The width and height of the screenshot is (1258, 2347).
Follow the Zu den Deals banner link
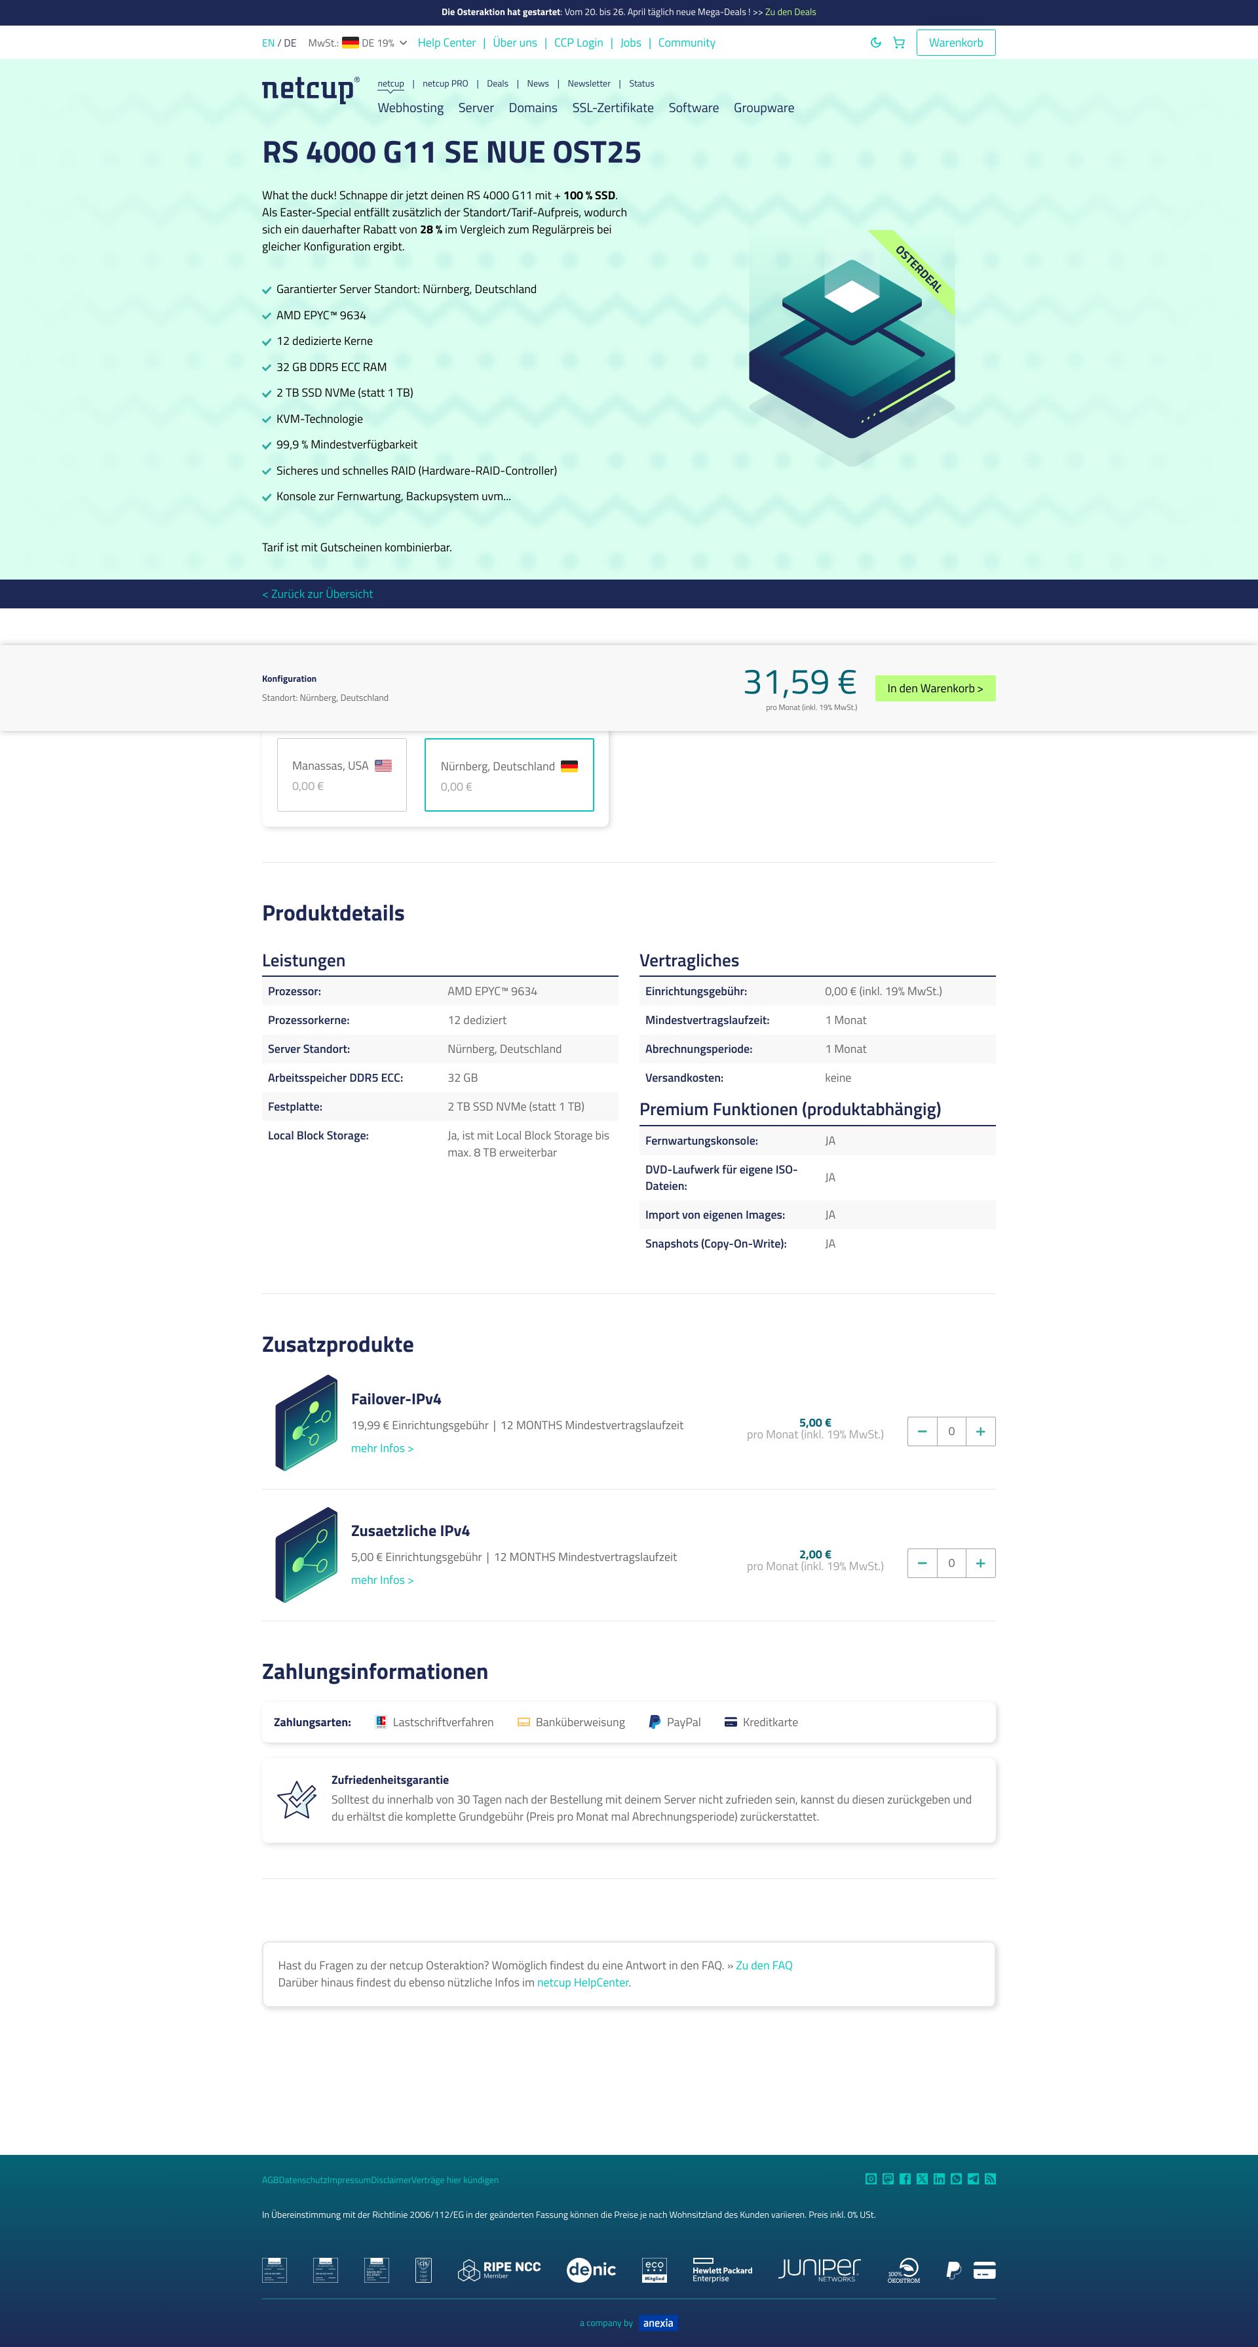[x=790, y=12]
